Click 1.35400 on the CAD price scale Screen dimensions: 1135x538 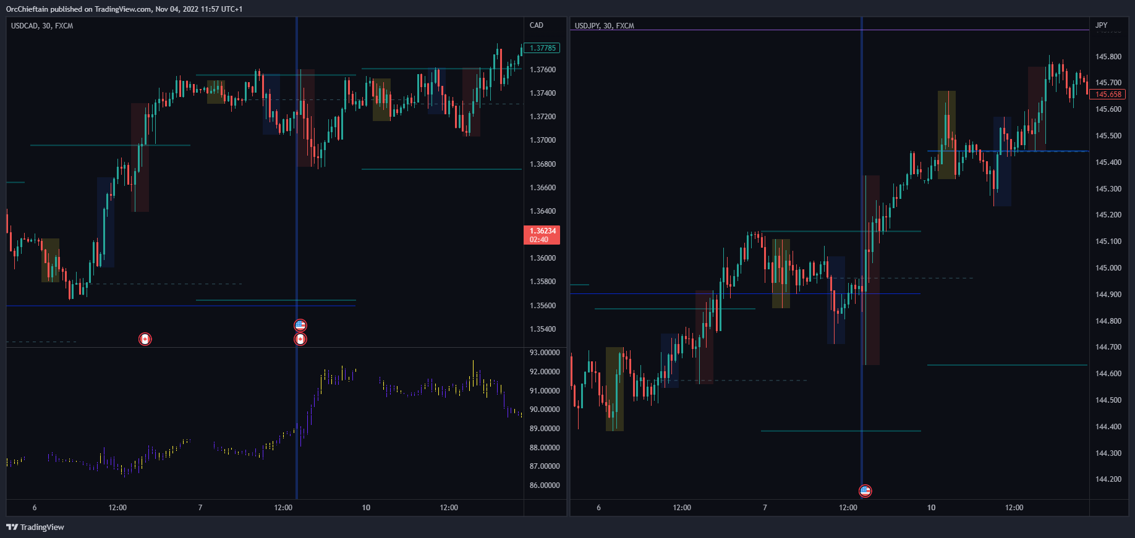(543, 329)
